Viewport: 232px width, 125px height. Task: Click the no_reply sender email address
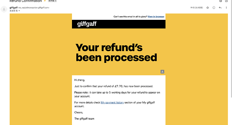point(34,8)
